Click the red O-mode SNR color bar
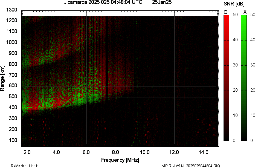The height and width of the screenshot is (168, 255). (x=226, y=78)
